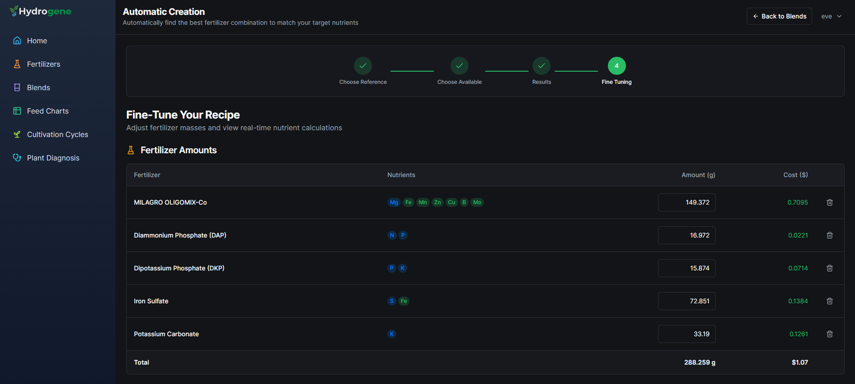Screen dimensions: 855x384
Task: Return to the Choose Available step
Action: 460,66
